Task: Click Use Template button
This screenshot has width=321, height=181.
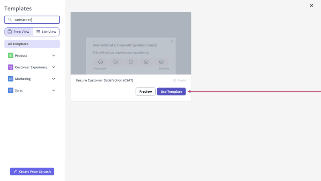Action: pos(171,92)
